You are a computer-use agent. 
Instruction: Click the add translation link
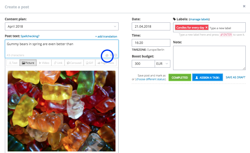pyautogui.click(x=106, y=37)
